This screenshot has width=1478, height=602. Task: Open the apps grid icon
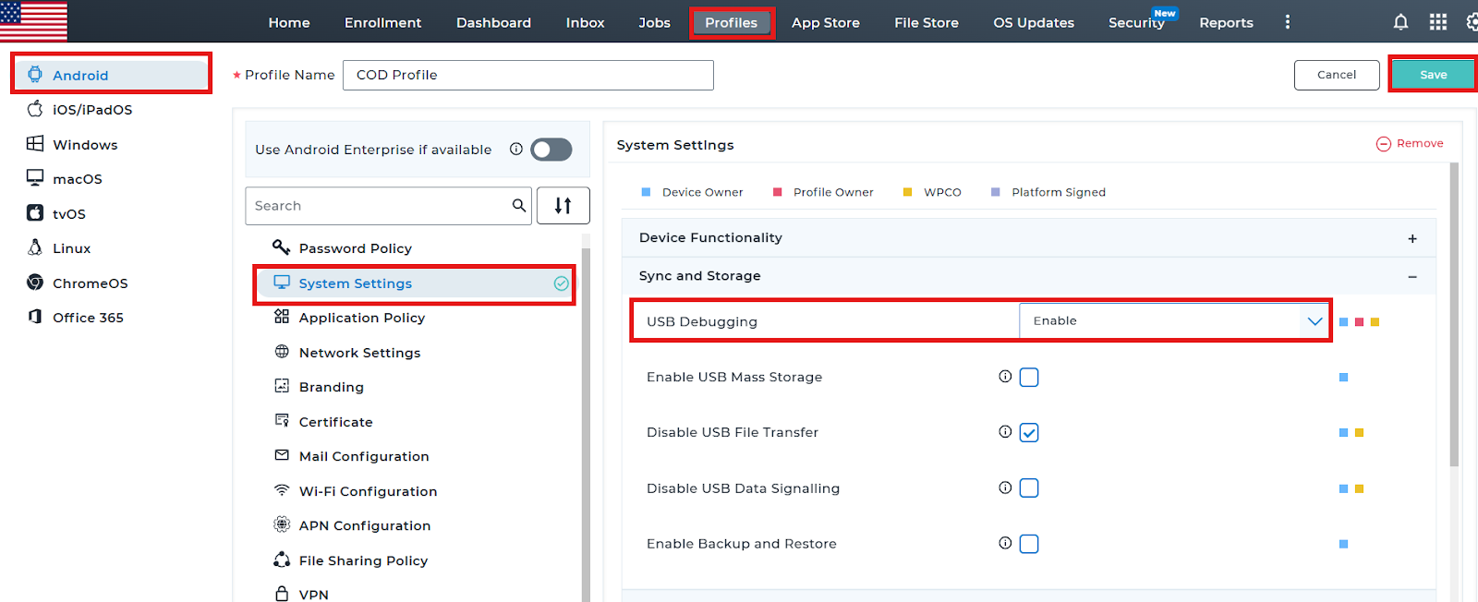[1438, 22]
